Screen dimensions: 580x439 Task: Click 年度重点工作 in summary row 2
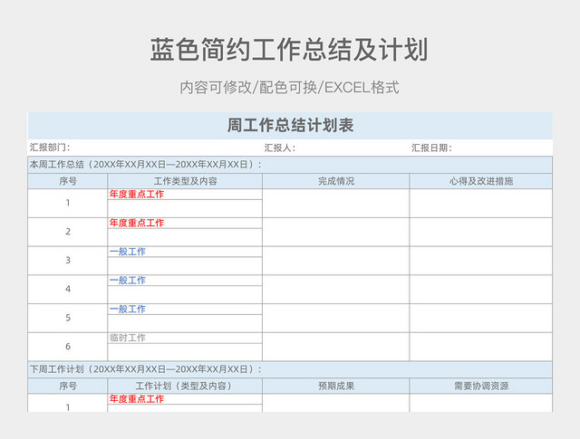[x=137, y=223]
